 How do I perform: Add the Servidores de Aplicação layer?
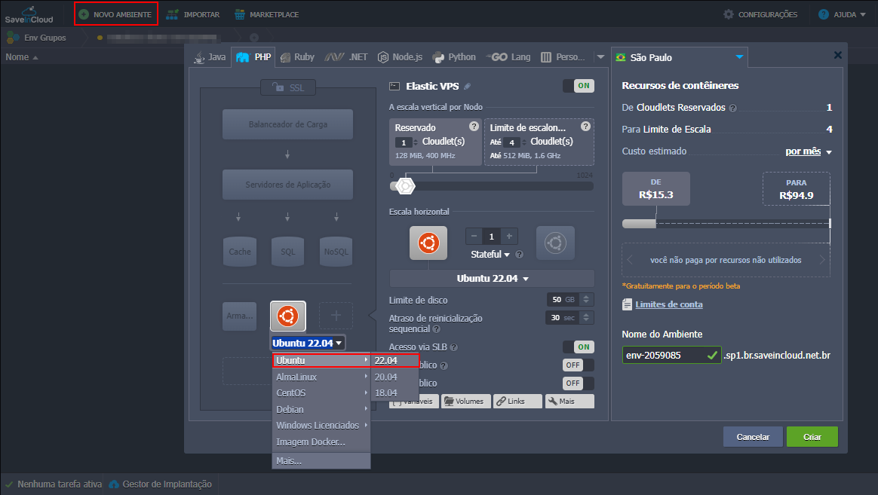288,185
